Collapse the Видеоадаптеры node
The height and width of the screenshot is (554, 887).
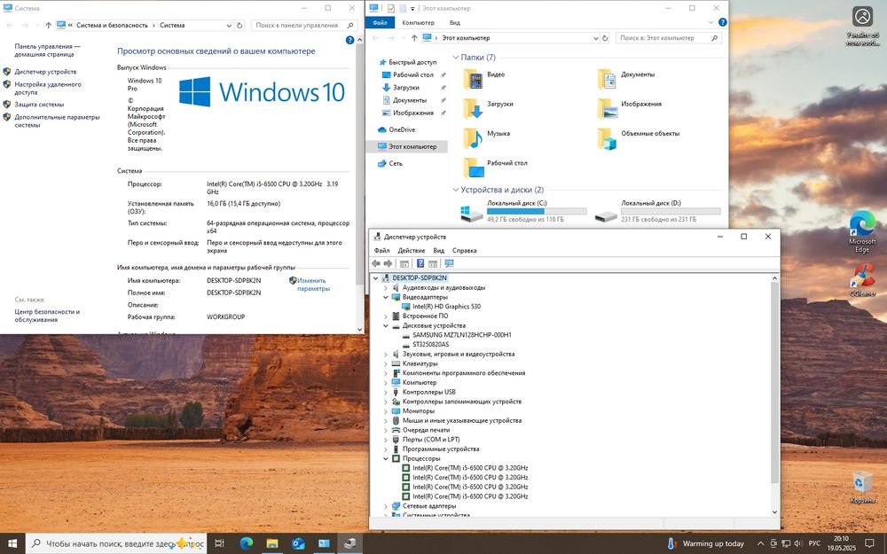click(x=387, y=297)
